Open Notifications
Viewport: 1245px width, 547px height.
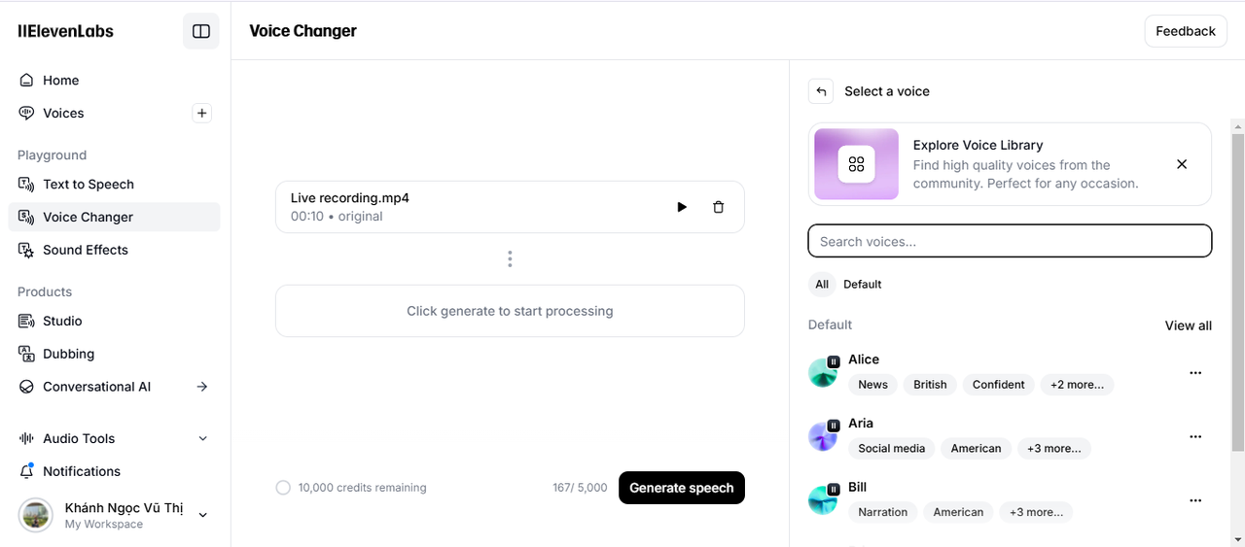pyautogui.click(x=115, y=471)
